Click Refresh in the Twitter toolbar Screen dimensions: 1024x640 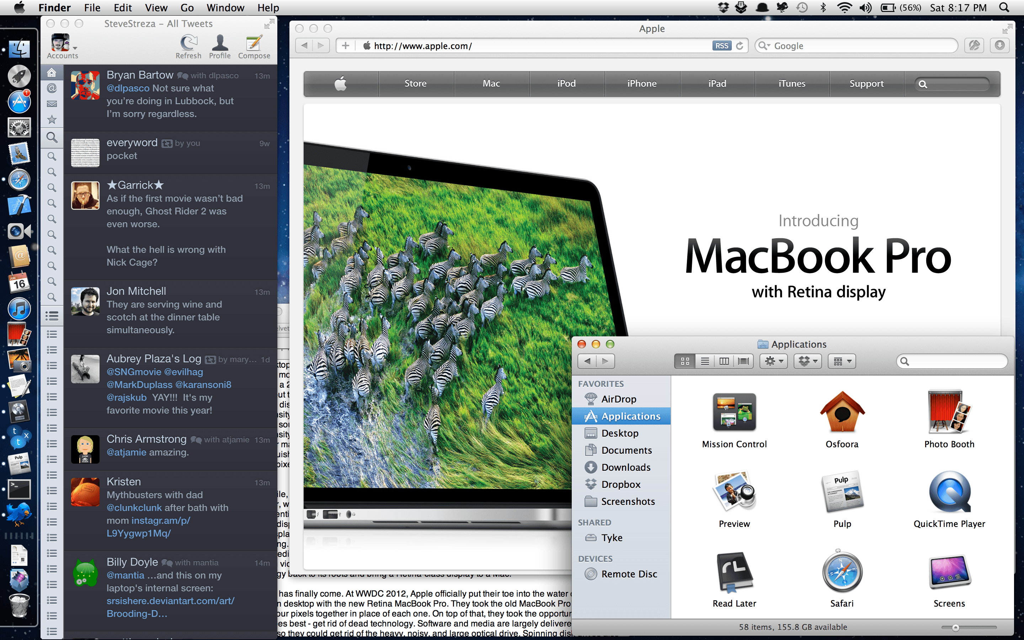189,47
